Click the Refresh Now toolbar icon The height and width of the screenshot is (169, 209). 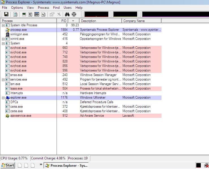(15, 14)
